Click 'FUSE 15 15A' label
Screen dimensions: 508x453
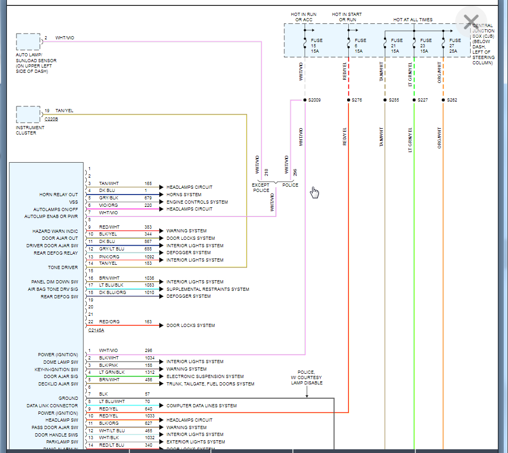point(316,46)
